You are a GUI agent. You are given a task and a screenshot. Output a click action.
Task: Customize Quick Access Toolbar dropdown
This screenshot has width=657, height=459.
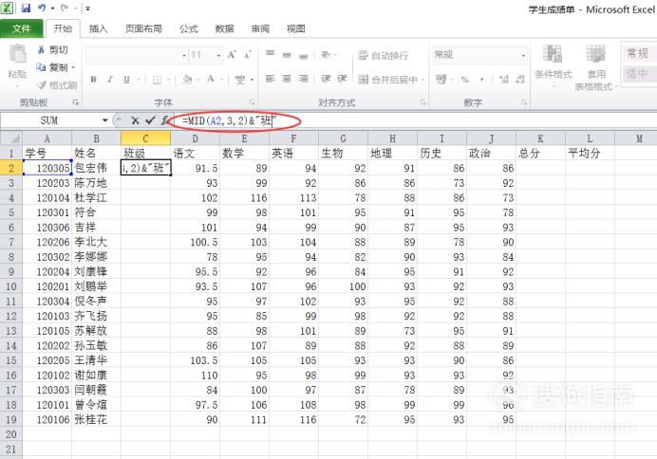point(88,9)
